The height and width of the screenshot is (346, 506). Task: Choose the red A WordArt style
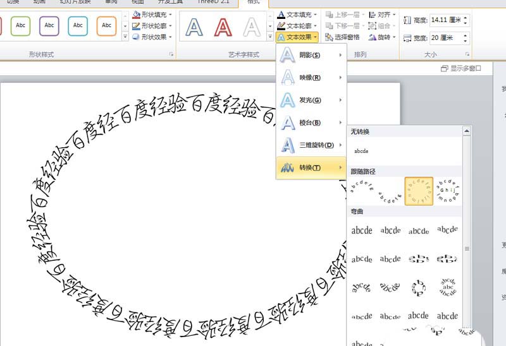(x=223, y=27)
